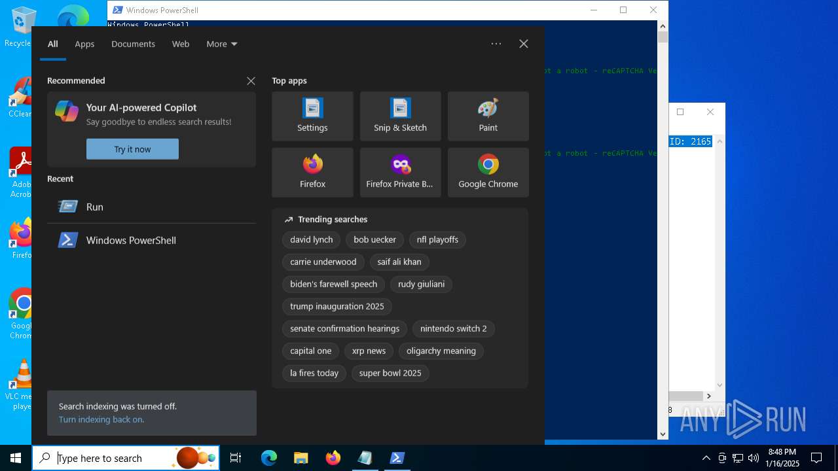The image size is (838, 471).
Task: Open network status in system tray
Action: pyautogui.click(x=738, y=458)
